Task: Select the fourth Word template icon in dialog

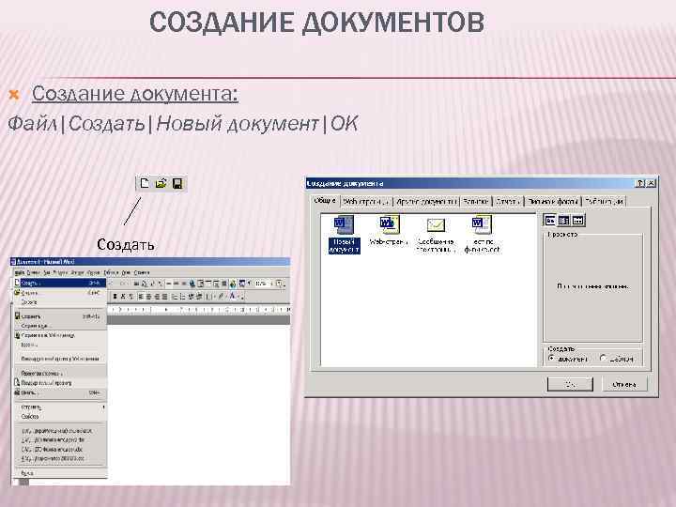Action: (482, 235)
